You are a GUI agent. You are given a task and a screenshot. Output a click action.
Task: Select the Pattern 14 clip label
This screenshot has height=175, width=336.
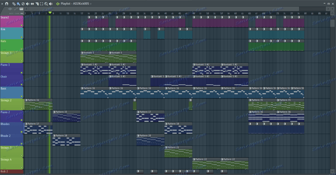tap(33, 100)
